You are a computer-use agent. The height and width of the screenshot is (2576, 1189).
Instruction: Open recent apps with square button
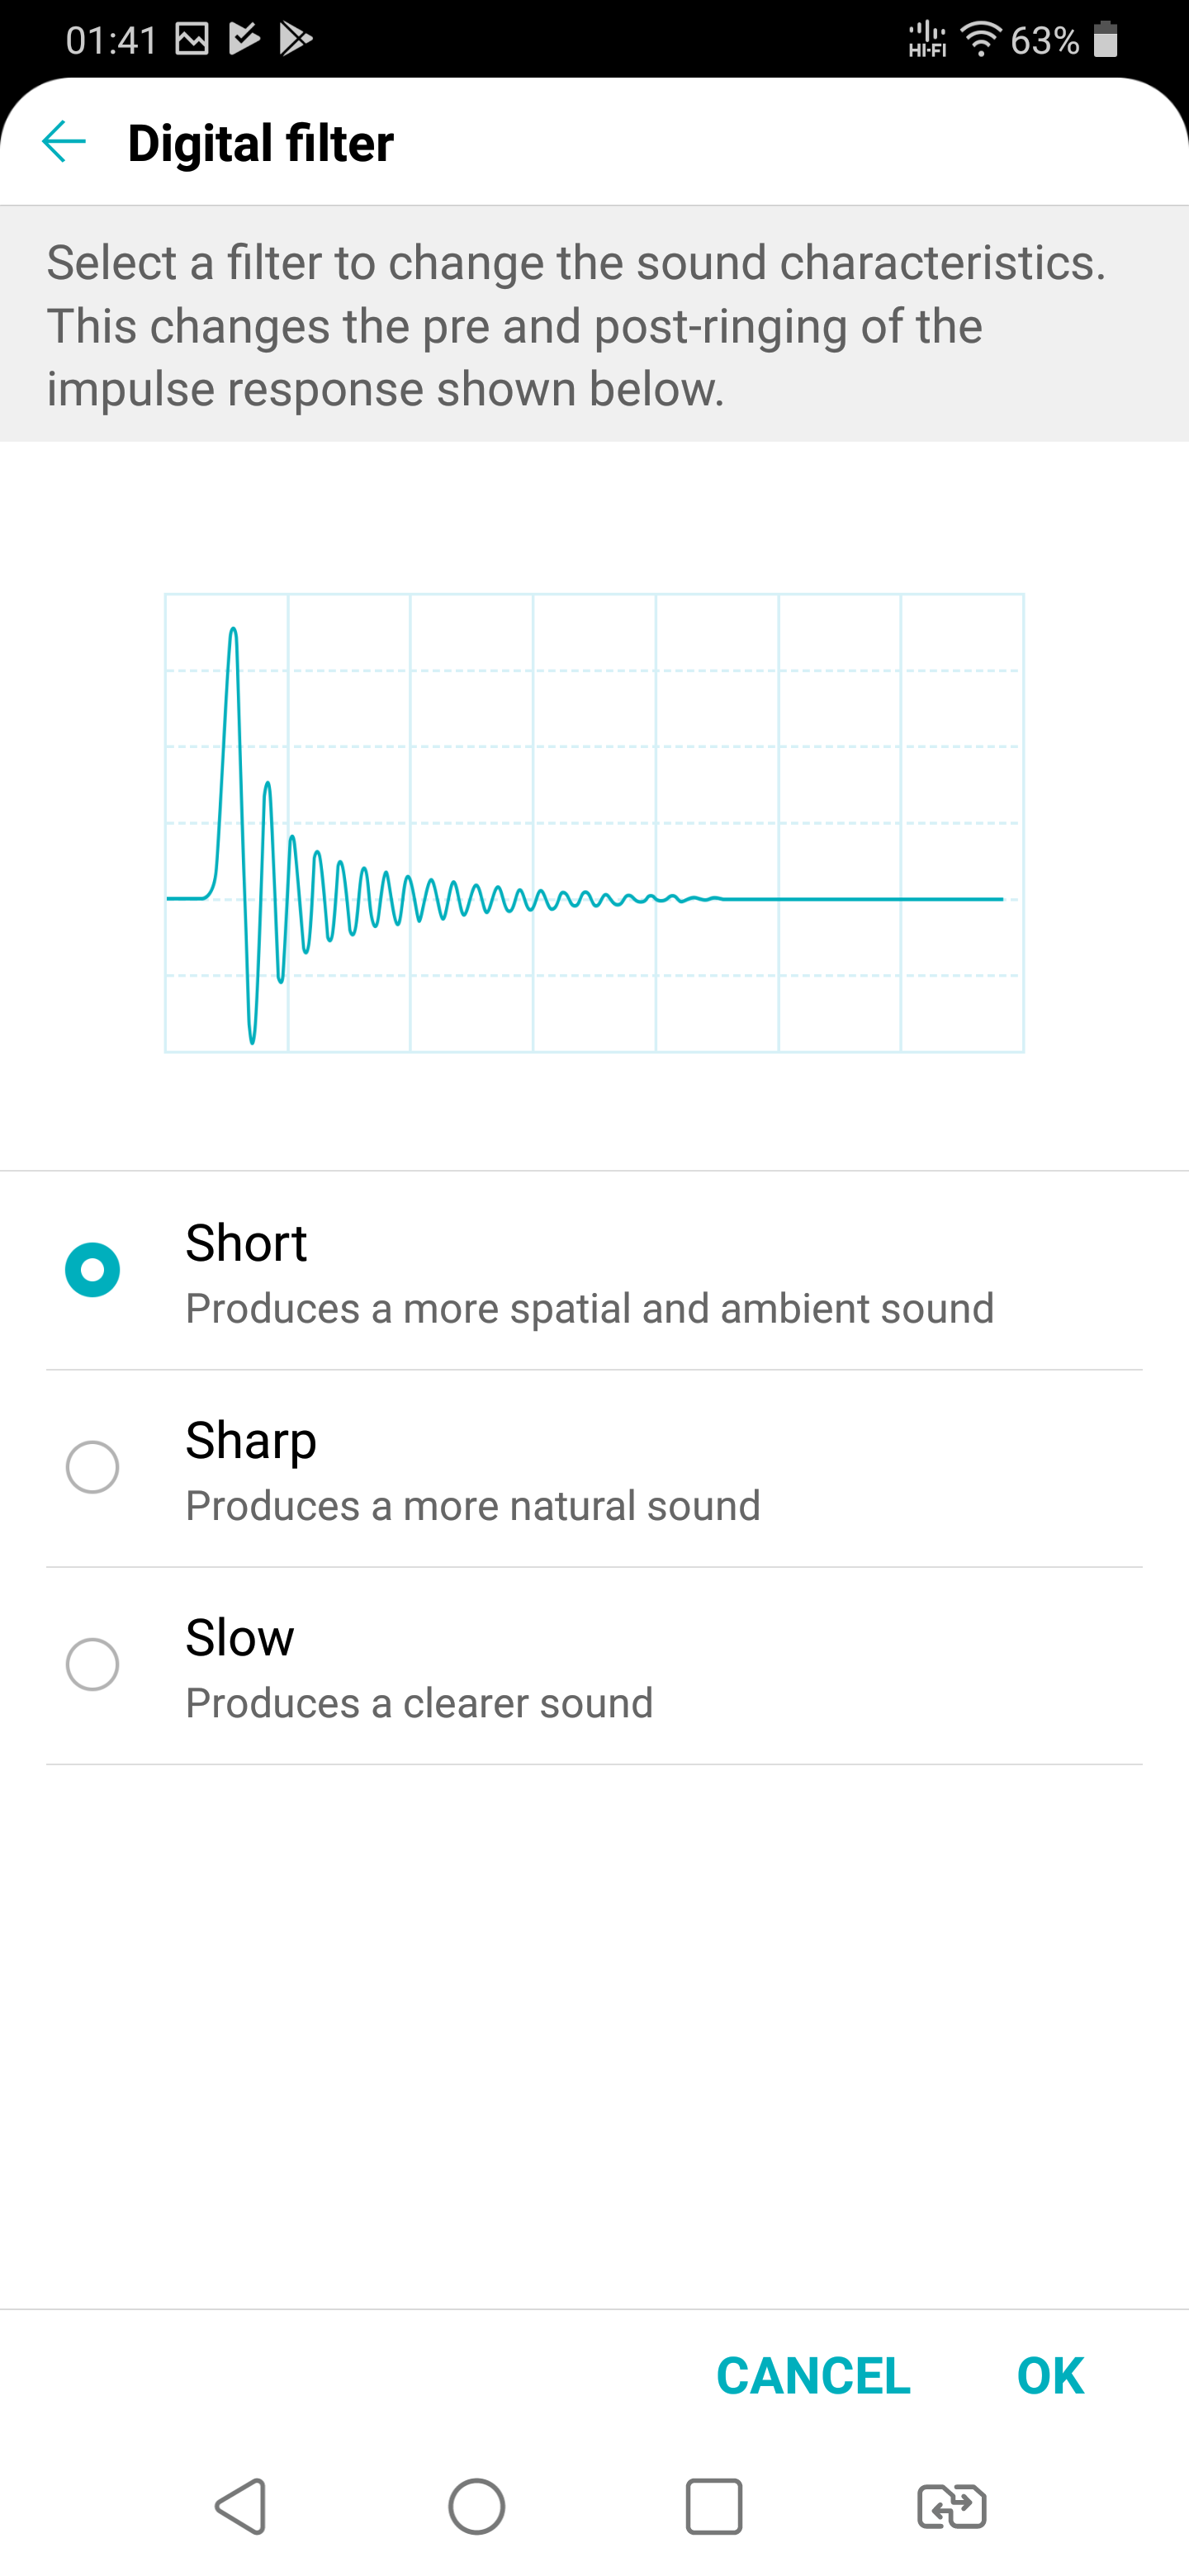coord(713,2506)
